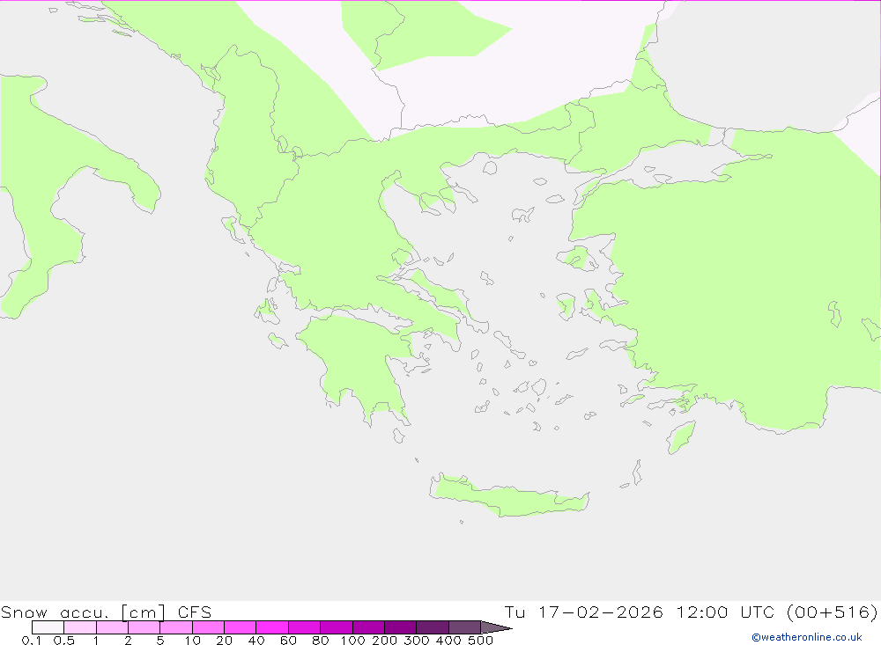Image resolution: width=881 pixels, height=645 pixels.
Task: Click the 0.1 cm white legend swatch
Action: pos(48,627)
